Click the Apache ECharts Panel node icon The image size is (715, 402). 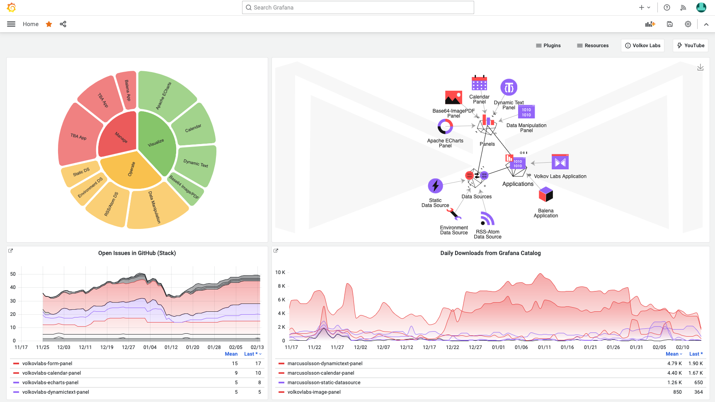click(x=445, y=126)
